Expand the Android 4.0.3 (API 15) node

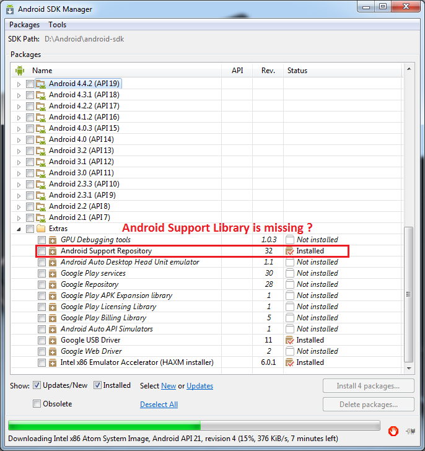[x=19, y=129]
